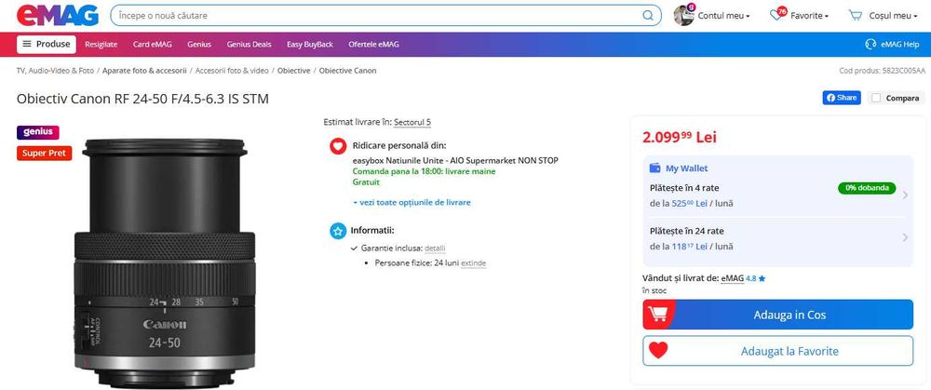Click the product title Obiectiv Canon RF 24-50

(142, 99)
